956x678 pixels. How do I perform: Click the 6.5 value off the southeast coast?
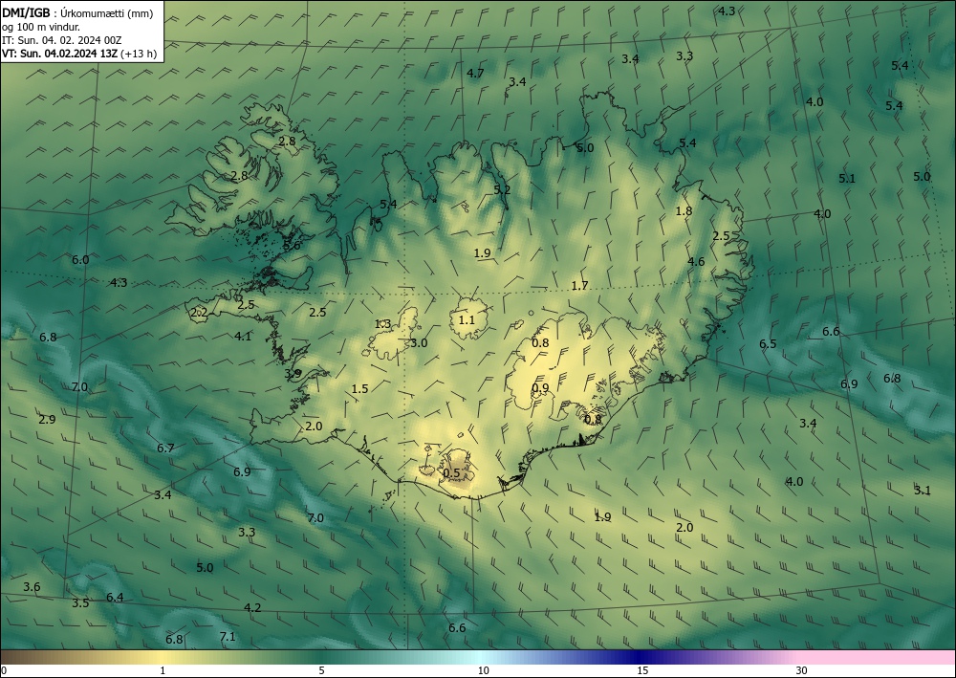tap(768, 344)
